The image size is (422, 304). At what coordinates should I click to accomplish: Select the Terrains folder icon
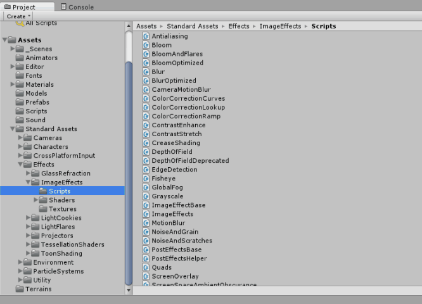pos(20,289)
